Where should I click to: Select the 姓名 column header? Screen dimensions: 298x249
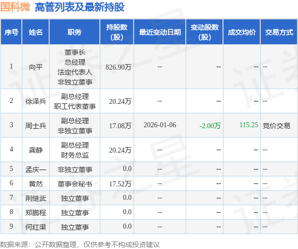click(36, 32)
